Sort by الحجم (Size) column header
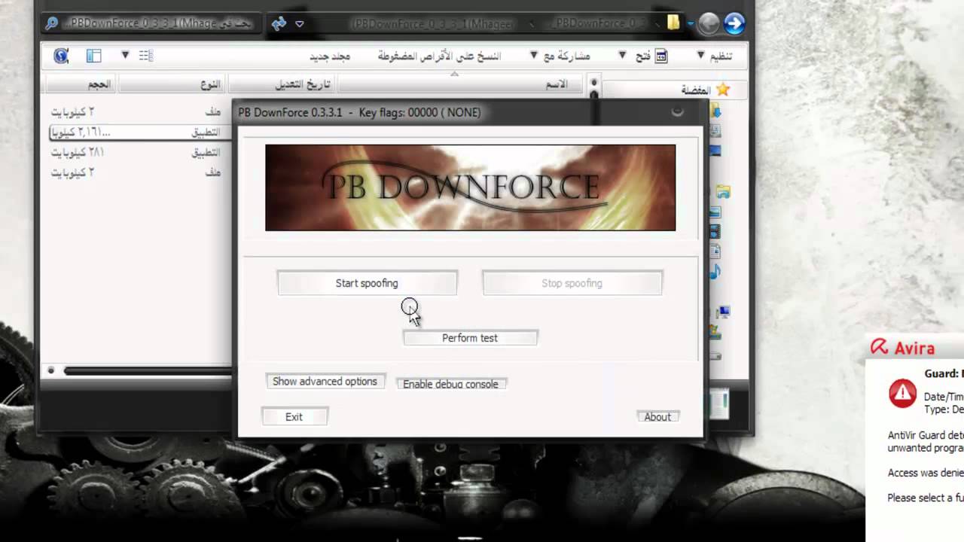 tap(81, 84)
